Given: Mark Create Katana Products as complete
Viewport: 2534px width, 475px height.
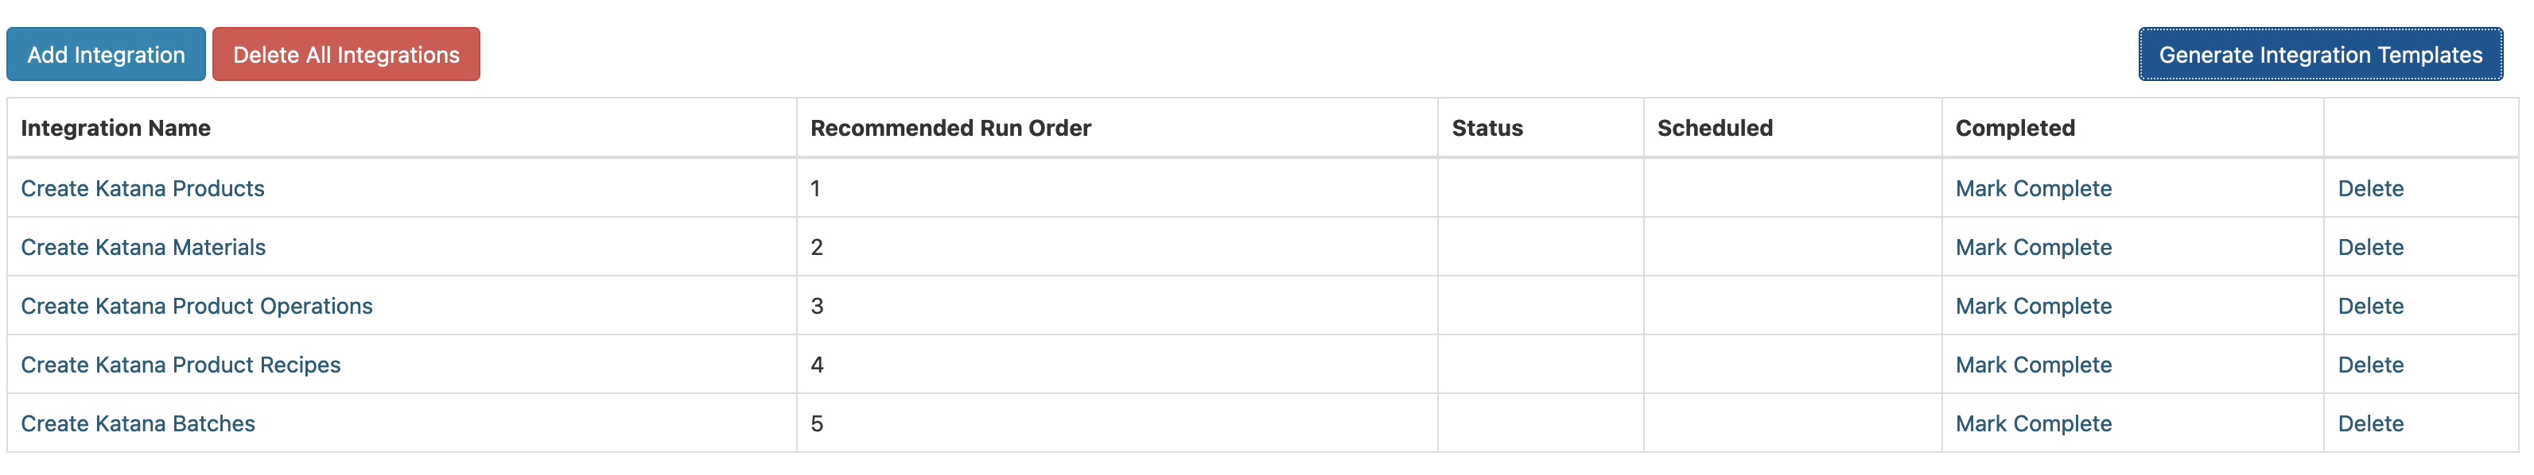Looking at the screenshot, I should point(2032,188).
